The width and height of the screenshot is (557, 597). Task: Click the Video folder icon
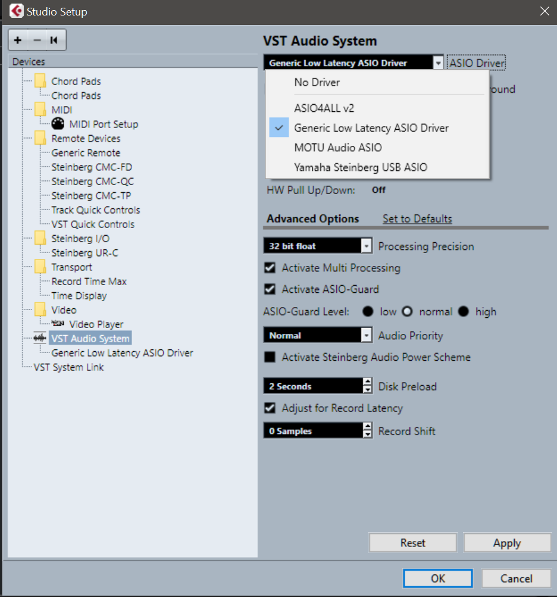click(x=40, y=310)
